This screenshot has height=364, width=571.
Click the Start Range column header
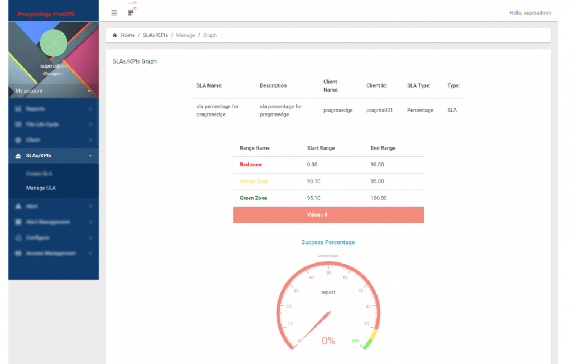(321, 148)
